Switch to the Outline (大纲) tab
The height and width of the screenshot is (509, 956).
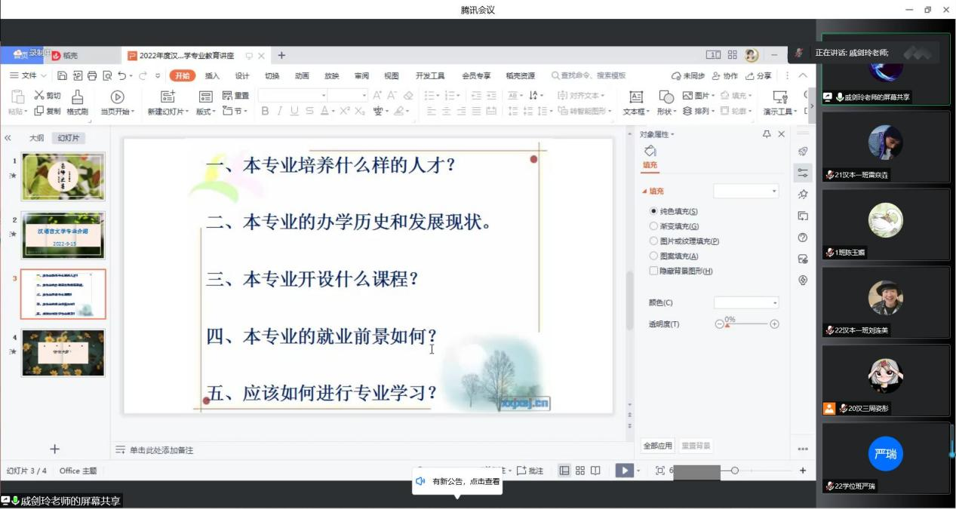click(x=36, y=138)
